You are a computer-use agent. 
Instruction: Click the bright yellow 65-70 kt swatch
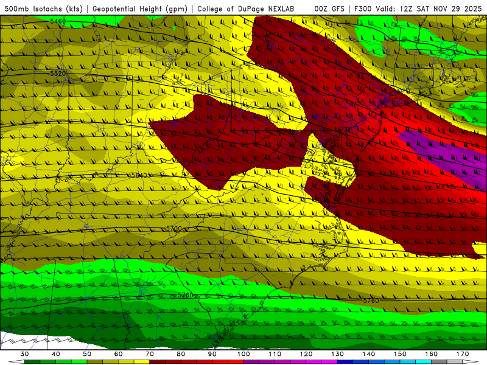(142, 362)
